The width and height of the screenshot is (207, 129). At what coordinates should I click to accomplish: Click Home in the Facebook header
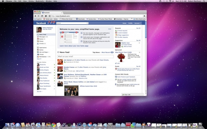coord(124,23)
